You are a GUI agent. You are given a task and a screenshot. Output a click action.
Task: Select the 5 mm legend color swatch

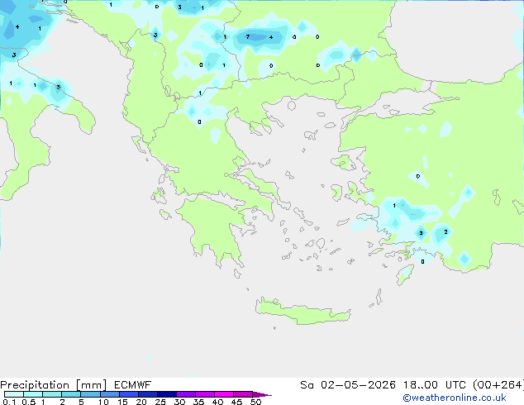90,394
